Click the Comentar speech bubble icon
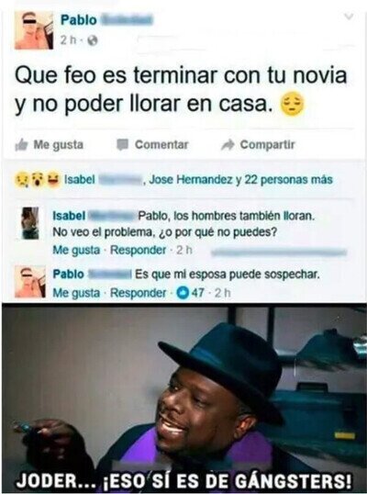This screenshot has width=367, height=494. [122, 144]
